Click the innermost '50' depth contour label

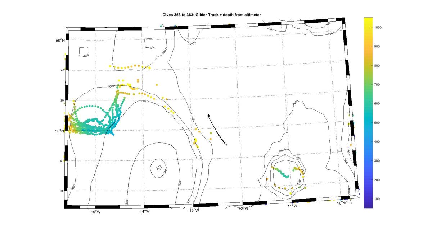click(x=158, y=168)
